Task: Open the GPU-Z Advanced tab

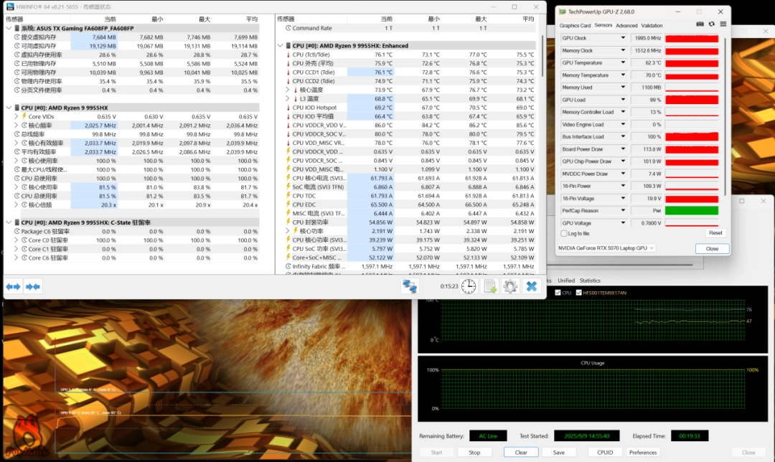Action: [x=626, y=26]
